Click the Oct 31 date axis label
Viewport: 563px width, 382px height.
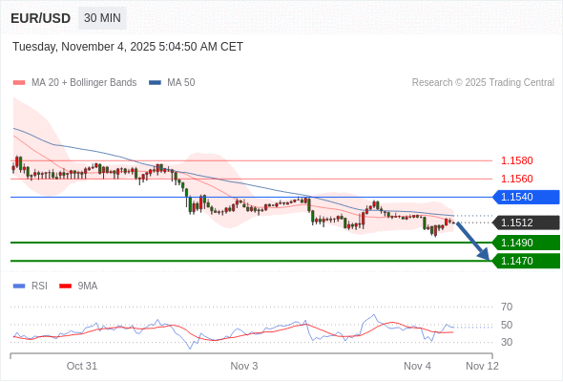coord(82,366)
